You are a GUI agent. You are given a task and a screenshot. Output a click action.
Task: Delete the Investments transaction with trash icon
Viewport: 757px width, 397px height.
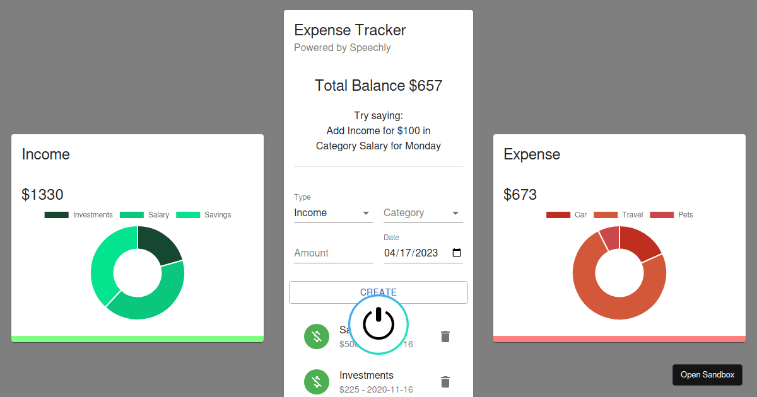pyautogui.click(x=445, y=382)
